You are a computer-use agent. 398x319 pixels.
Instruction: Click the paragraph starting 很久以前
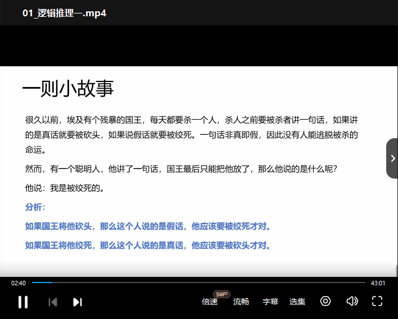click(191, 135)
